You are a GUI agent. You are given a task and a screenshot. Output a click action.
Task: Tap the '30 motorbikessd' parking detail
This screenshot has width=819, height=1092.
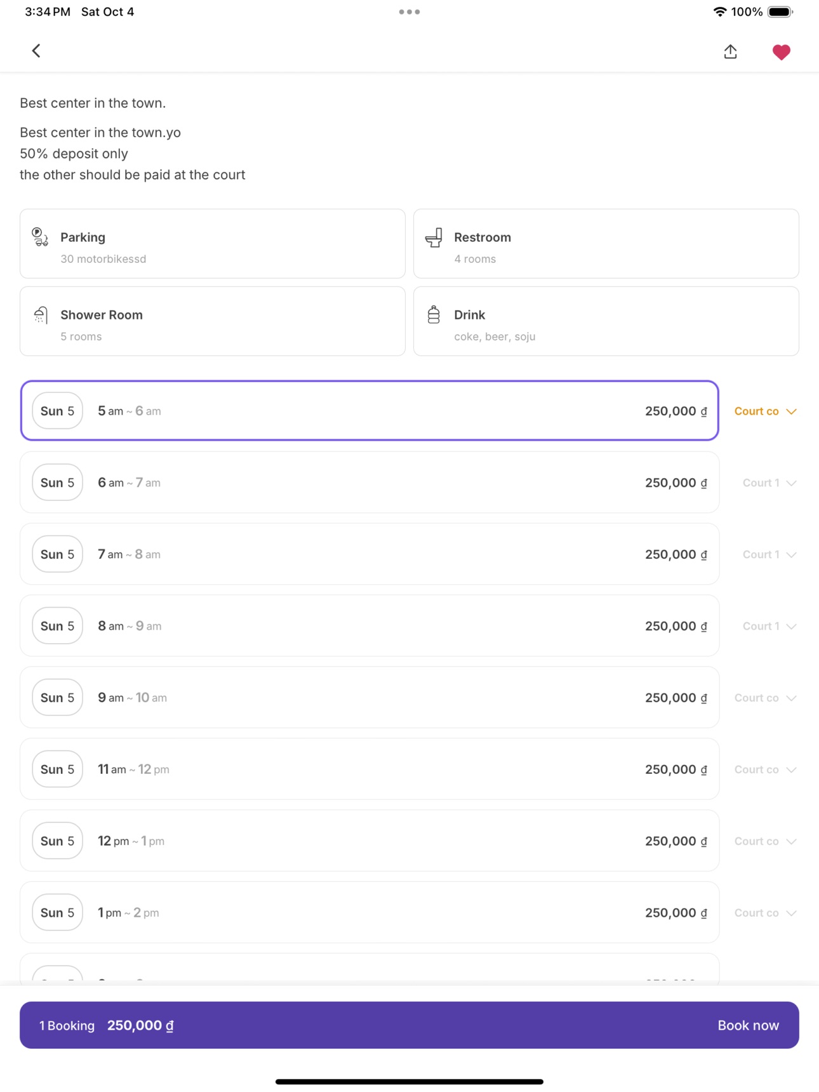click(x=103, y=259)
